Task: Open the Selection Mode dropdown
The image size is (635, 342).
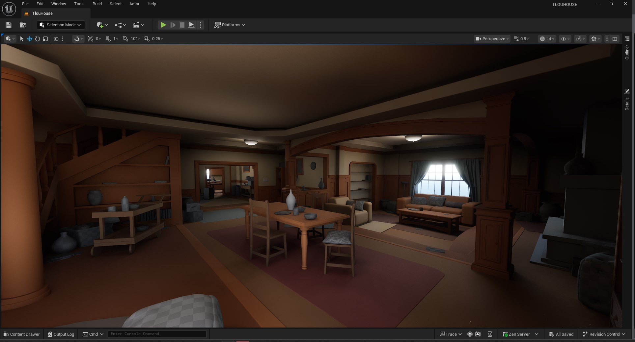Action: (x=61, y=25)
